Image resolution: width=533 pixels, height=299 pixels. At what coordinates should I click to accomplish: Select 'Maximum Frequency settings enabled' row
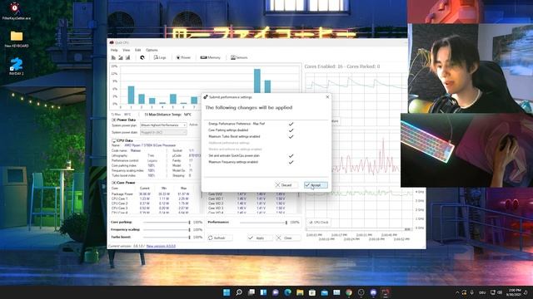click(251, 162)
